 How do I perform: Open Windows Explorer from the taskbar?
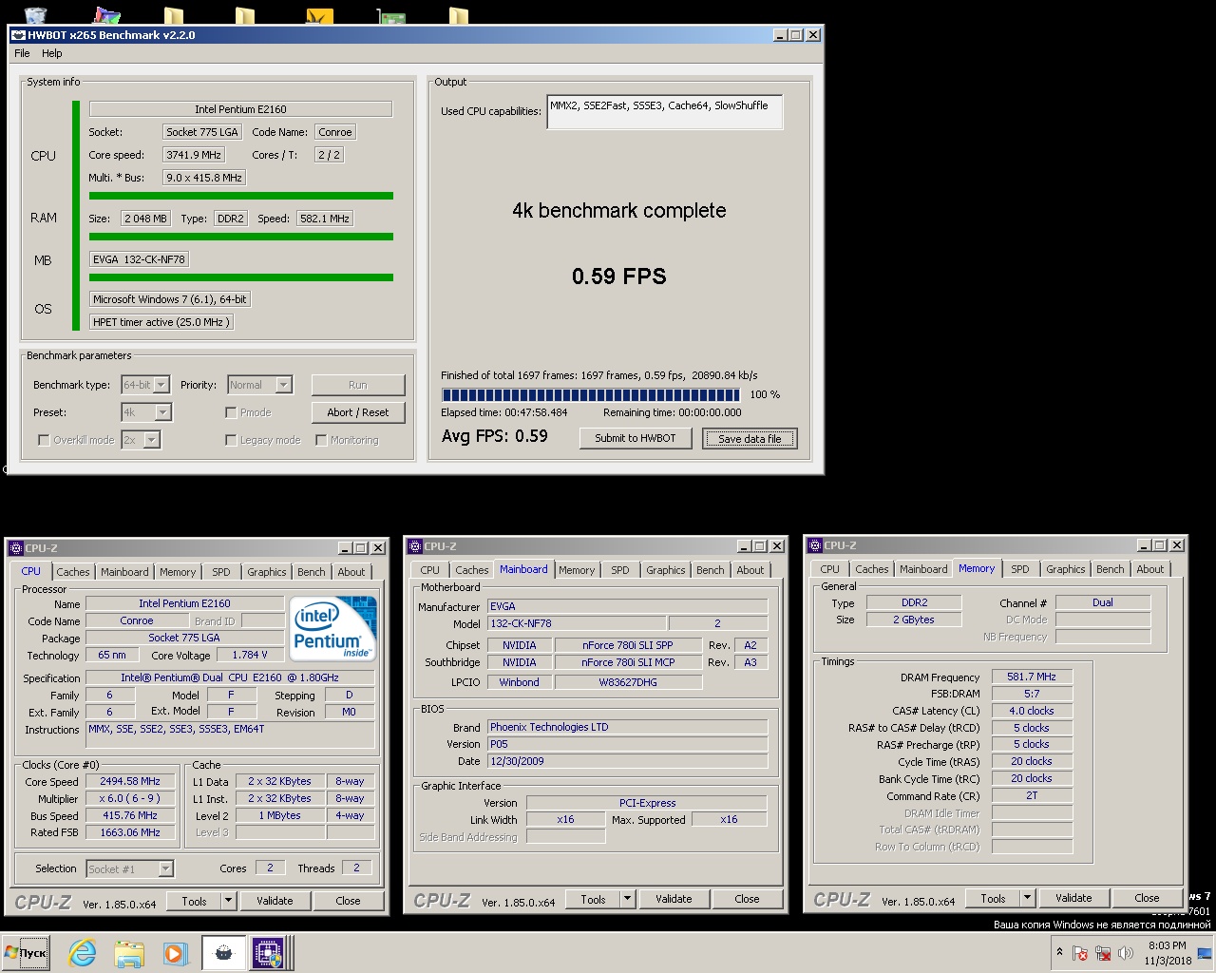128,953
